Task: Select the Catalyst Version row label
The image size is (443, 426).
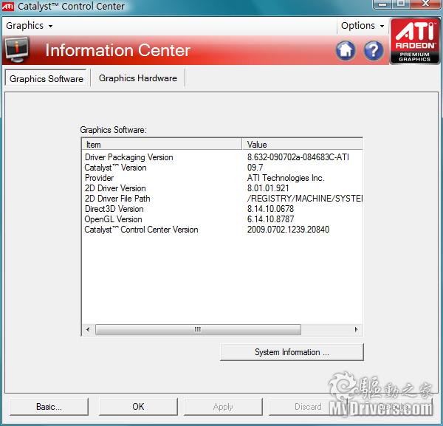Action: tap(116, 168)
